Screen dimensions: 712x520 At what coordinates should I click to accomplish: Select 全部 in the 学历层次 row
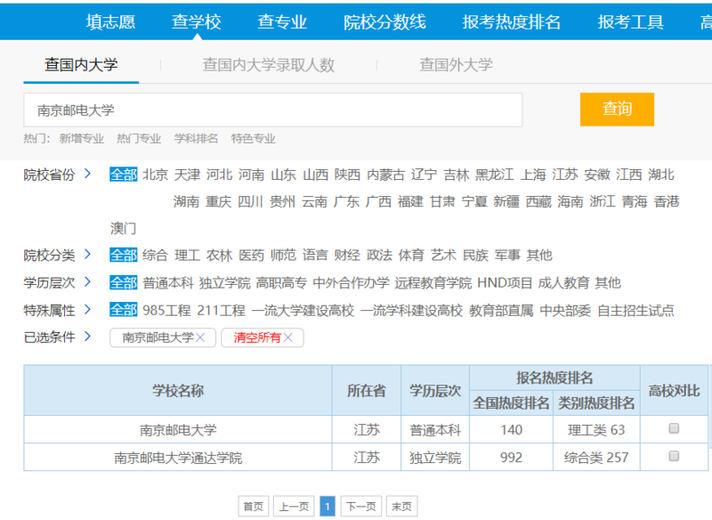click(x=123, y=283)
